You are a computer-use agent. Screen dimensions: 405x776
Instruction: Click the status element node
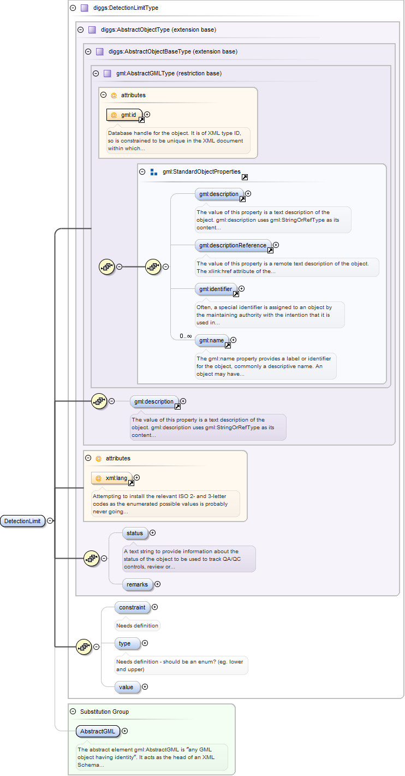(134, 533)
